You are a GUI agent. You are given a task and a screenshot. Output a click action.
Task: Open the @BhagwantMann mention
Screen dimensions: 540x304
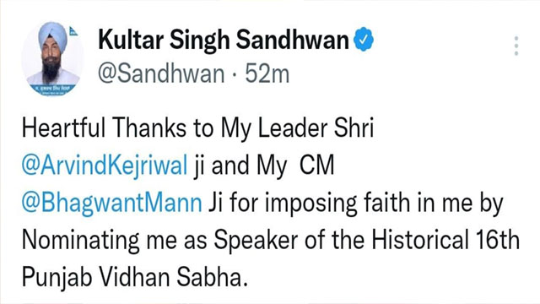(x=112, y=203)
